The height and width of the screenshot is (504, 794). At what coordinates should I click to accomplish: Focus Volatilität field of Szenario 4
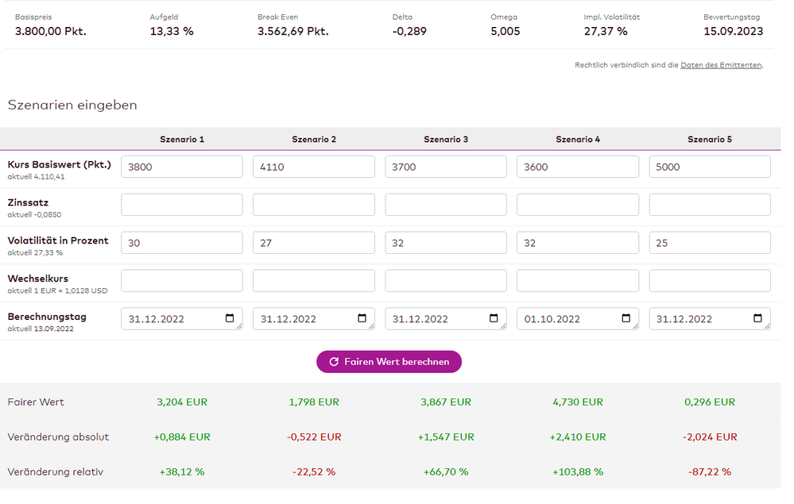click(577, 243)
